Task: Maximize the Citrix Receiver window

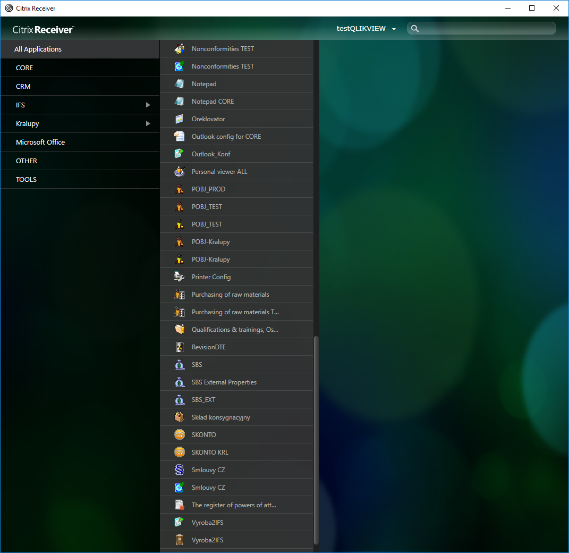Action: [532, 8]
